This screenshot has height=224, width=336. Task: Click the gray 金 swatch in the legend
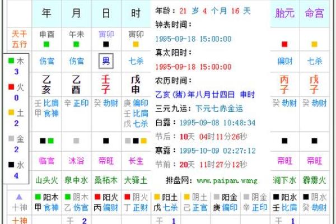pos(11,138)
